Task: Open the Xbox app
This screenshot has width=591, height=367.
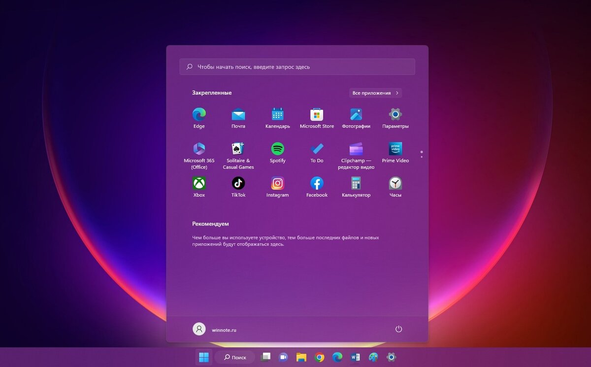Action: coord(199,187)
